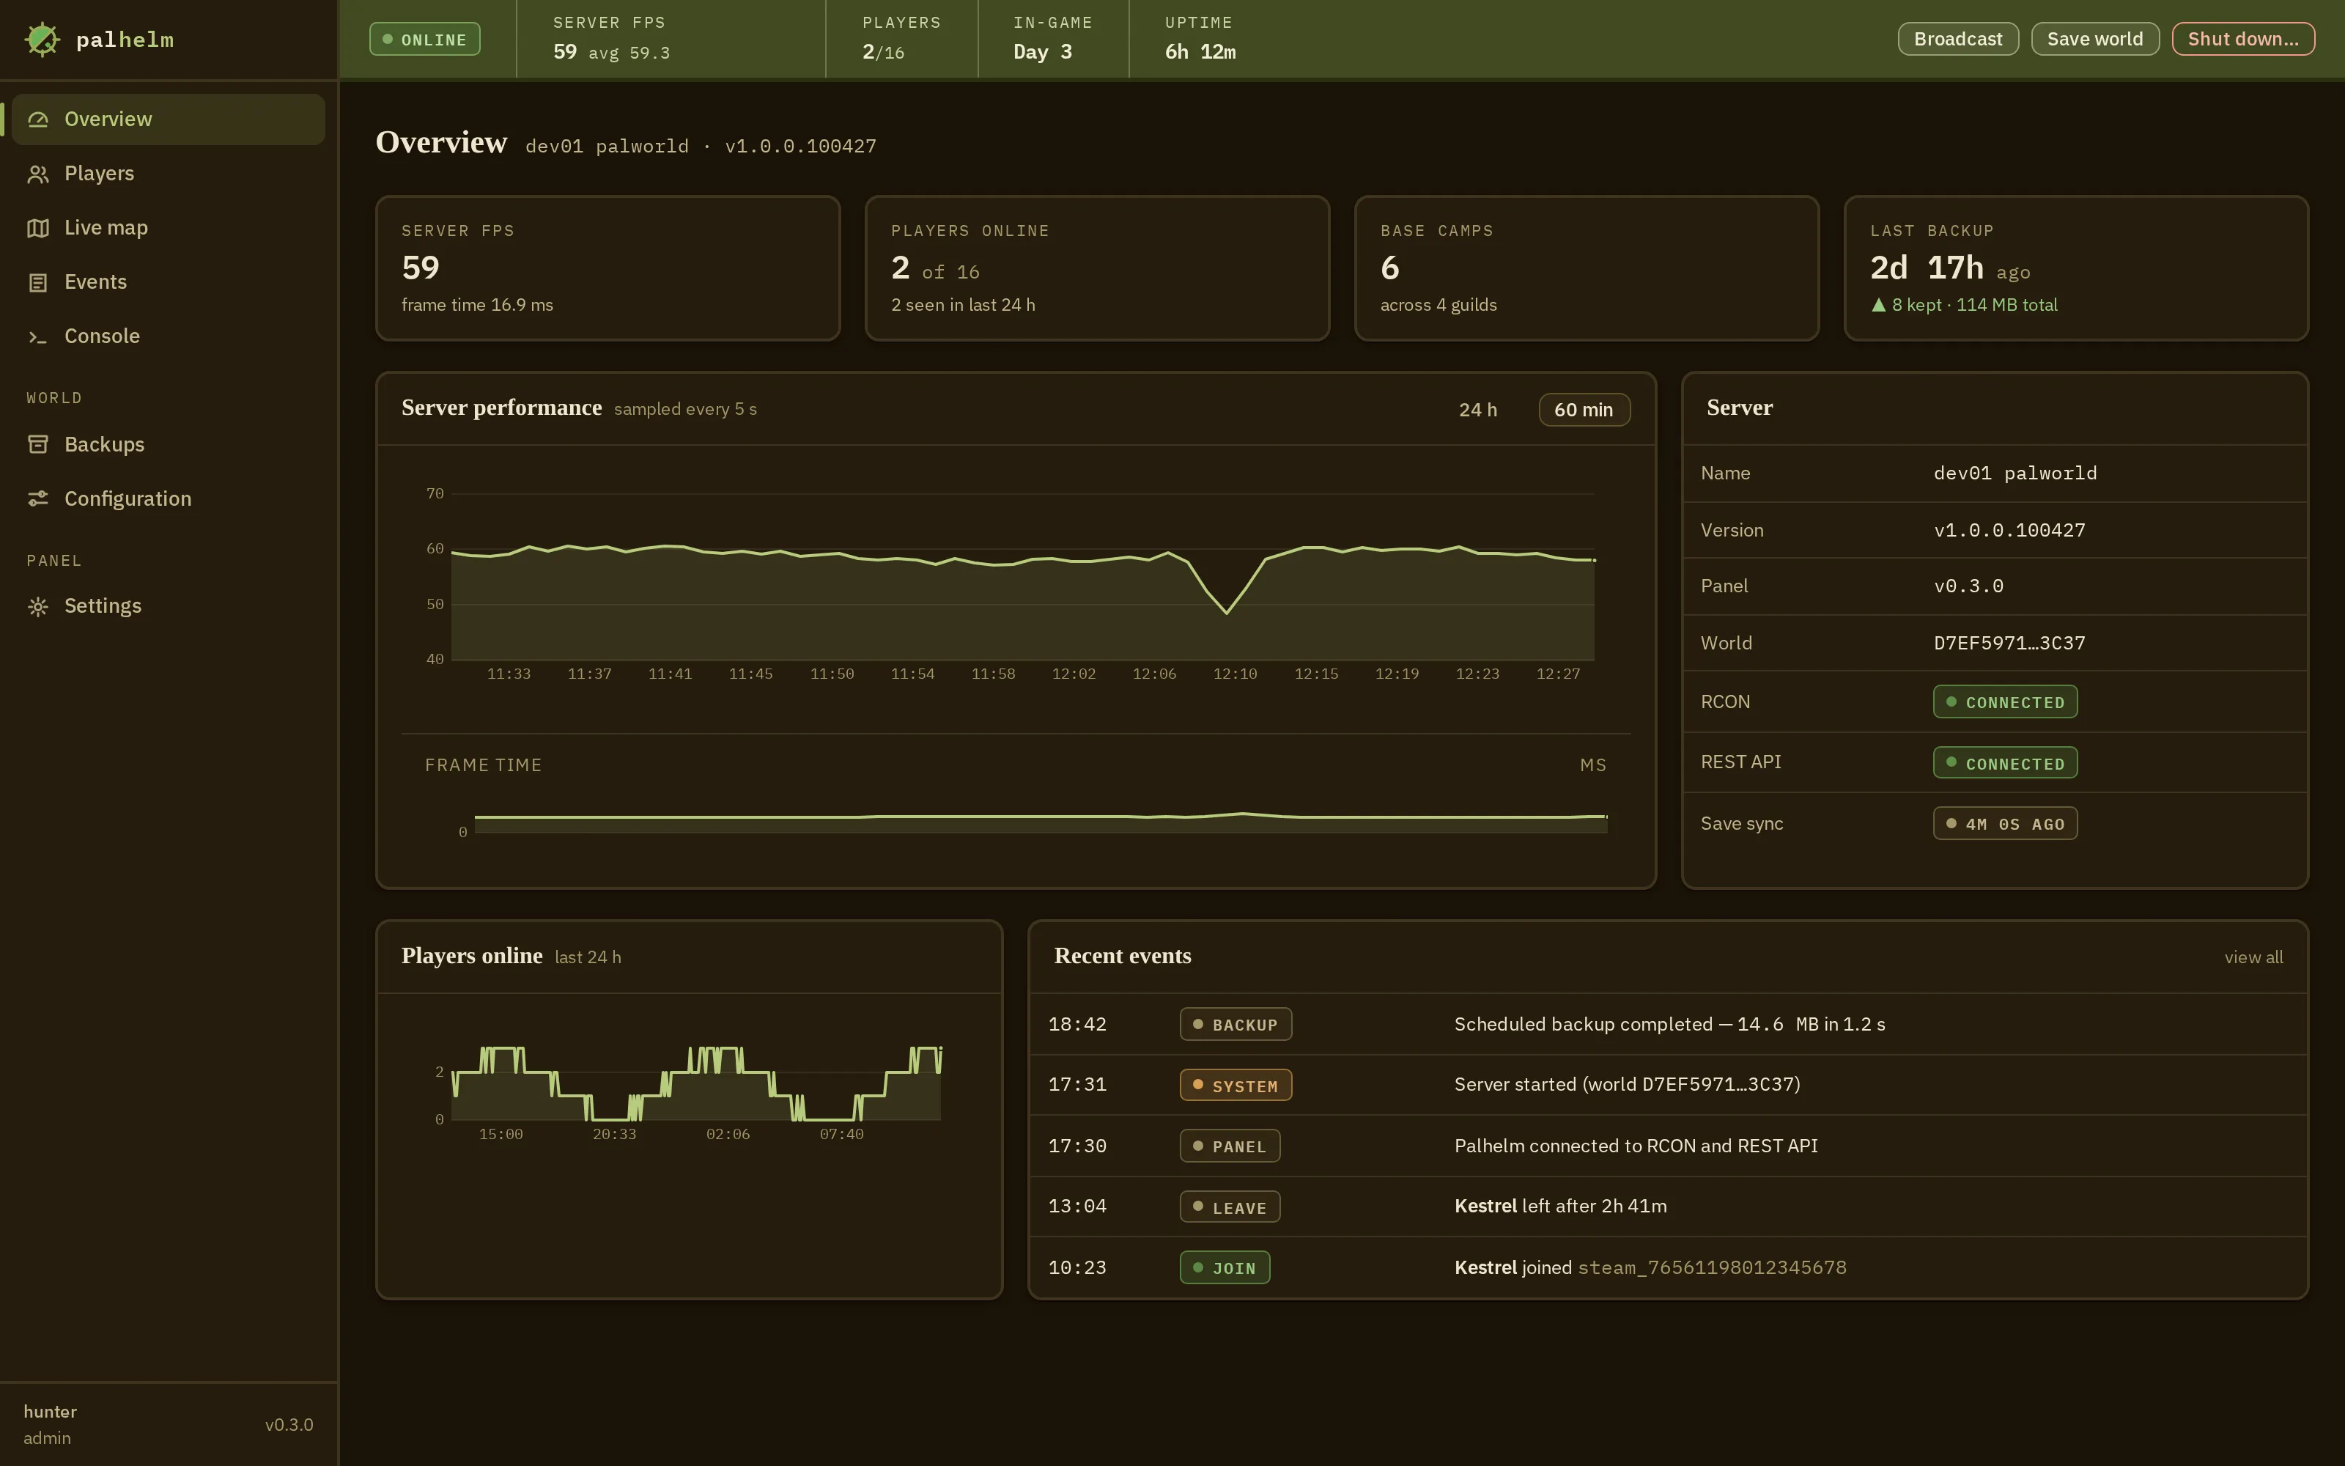Click the palhelm logo icon
This screenshot has width=2345, height=1466.
point(42,40)
